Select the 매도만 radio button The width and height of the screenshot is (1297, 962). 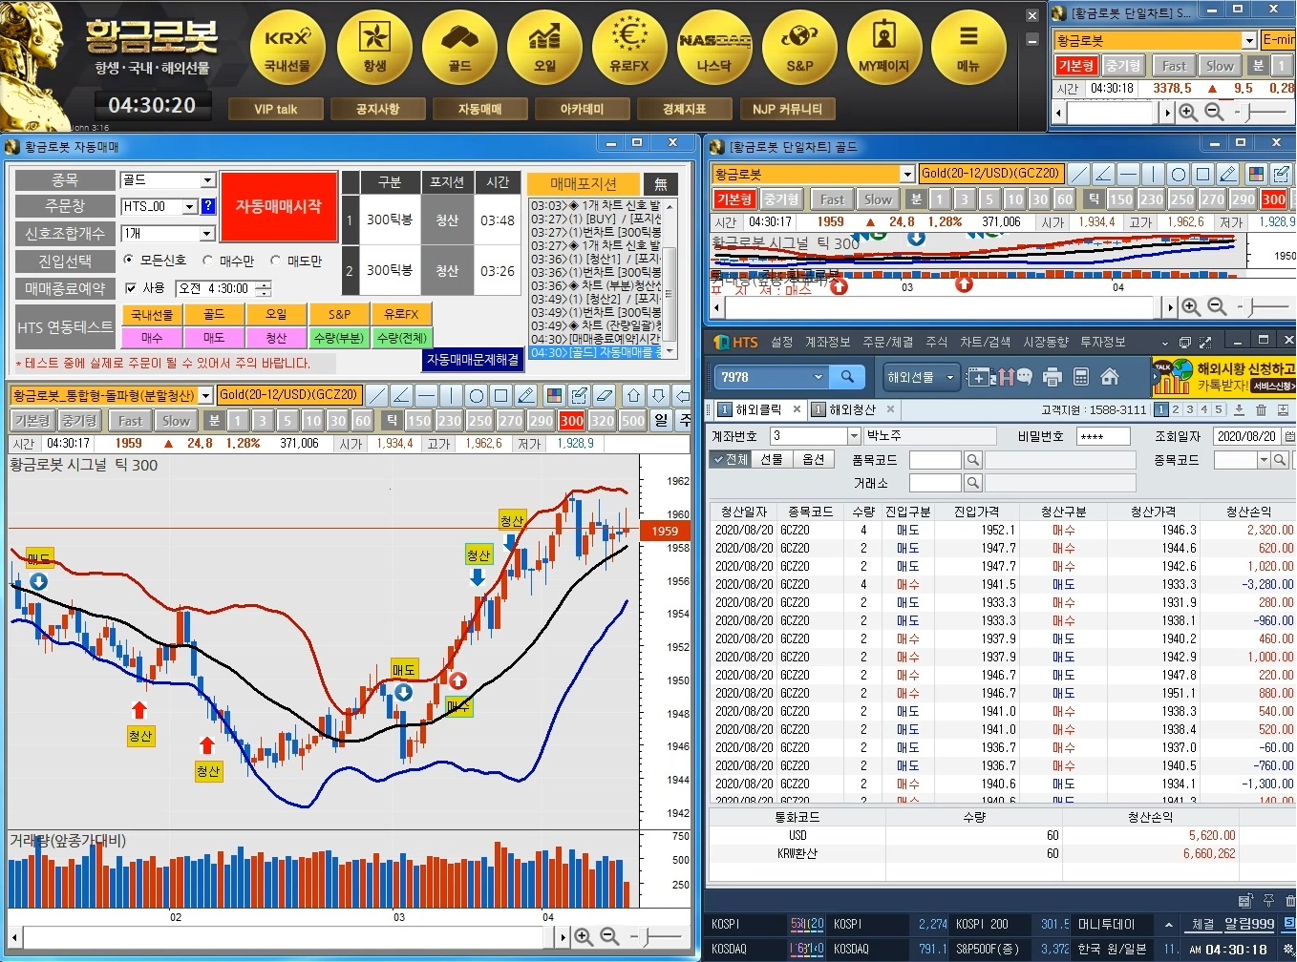click(275, 260)
